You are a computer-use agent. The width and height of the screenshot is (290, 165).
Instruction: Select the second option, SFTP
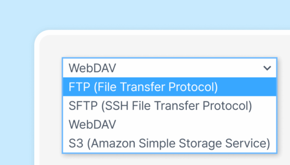pos(160,106)
